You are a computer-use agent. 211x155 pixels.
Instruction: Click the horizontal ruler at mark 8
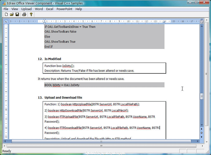(x=110, y=21)
